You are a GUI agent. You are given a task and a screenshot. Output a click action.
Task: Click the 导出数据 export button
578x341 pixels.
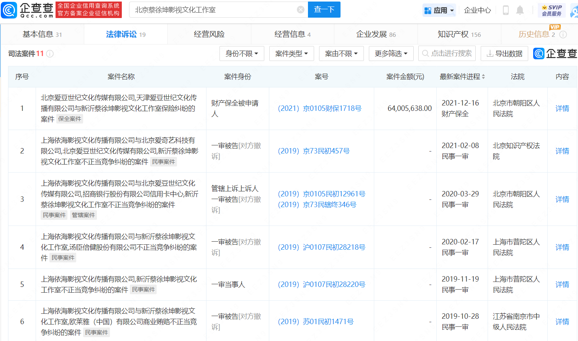[x=504, y=54]
